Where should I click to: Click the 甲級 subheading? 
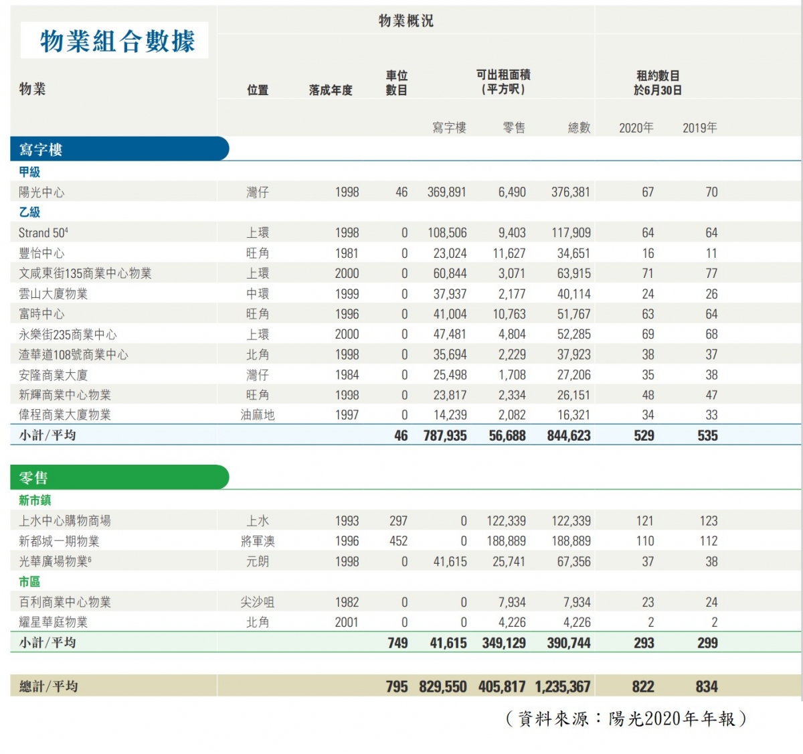(29, 172)
